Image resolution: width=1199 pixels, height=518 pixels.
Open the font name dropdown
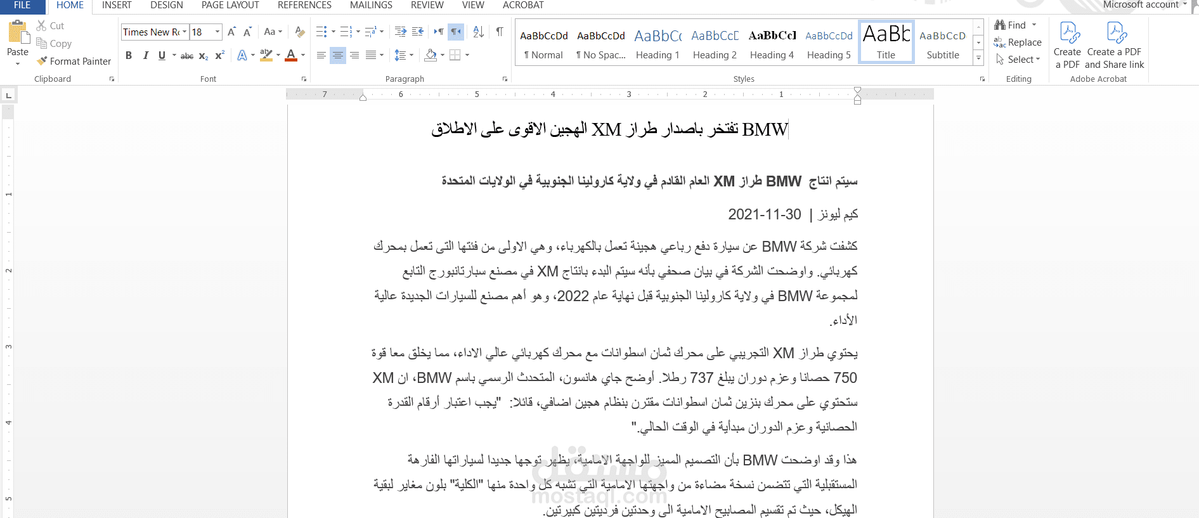185,32
